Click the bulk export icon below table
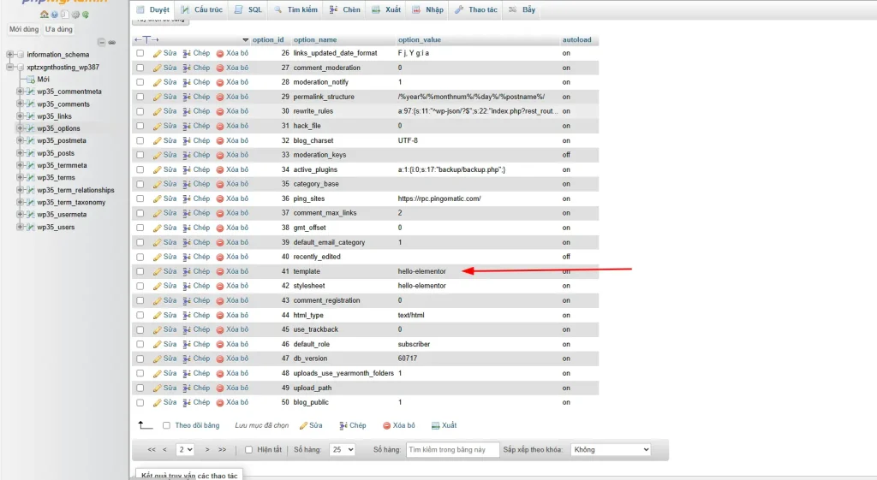The height and width of the screenshot is (480, 877). tap(435, 426)
